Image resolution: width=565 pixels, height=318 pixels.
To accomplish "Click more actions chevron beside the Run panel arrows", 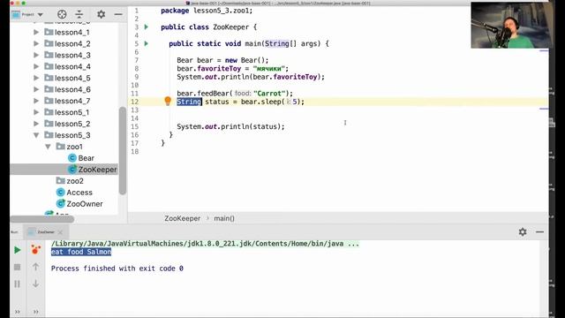I will (x=35, y=312).
